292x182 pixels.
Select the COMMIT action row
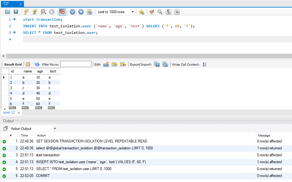coord(146,176)
